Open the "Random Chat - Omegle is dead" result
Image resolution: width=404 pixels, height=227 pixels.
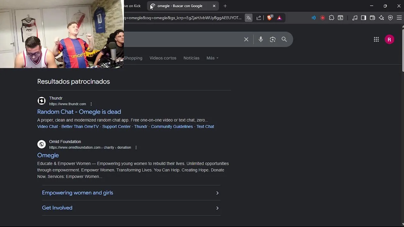click(79, 112)
